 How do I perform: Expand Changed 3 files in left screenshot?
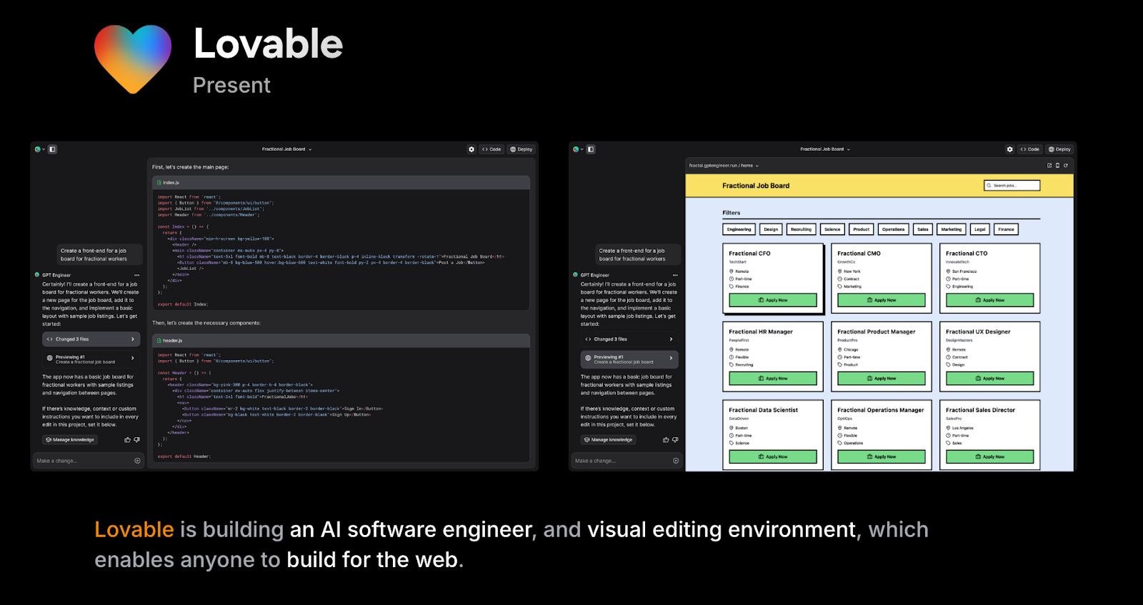90,339
